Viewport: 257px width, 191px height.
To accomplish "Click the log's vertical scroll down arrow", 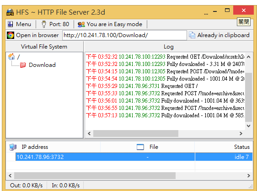I will 248,126.
